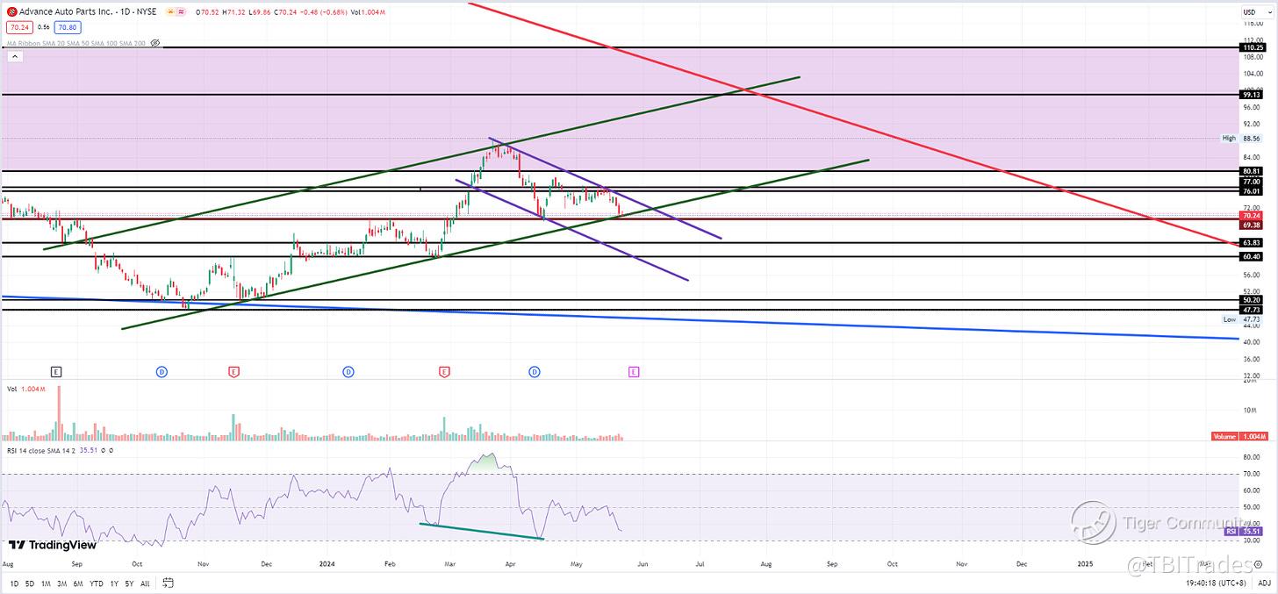The width and height of the screenshot is (1278, 594).
Task: Click the pink E upcoming earnings marker
Action: 634,372
